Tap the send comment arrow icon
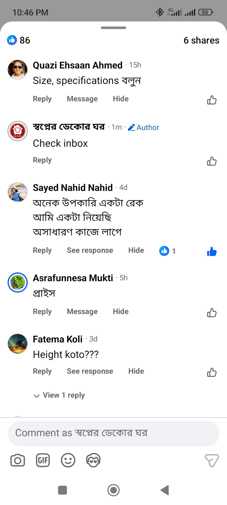Viewport: 227px width, 505px height. [212, 460]
